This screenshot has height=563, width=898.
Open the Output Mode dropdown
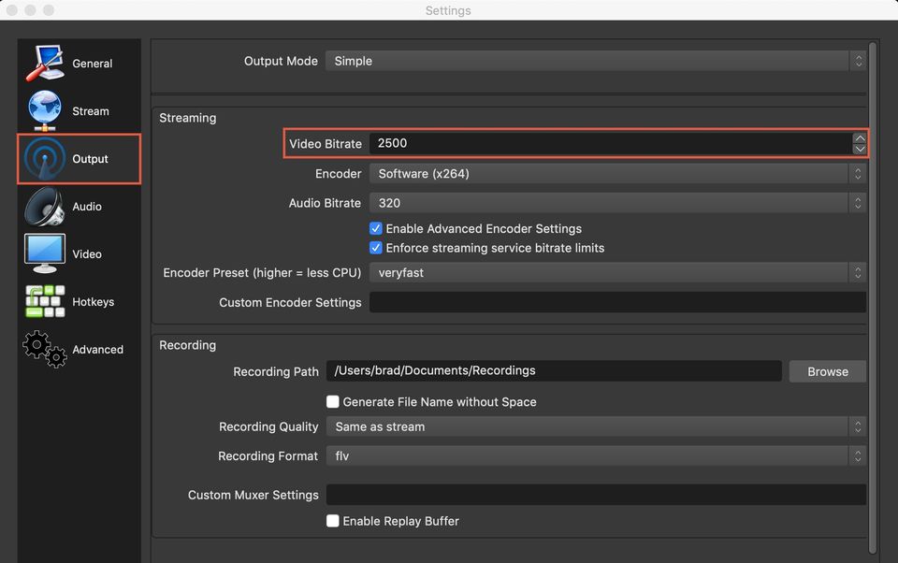[596, 61]
